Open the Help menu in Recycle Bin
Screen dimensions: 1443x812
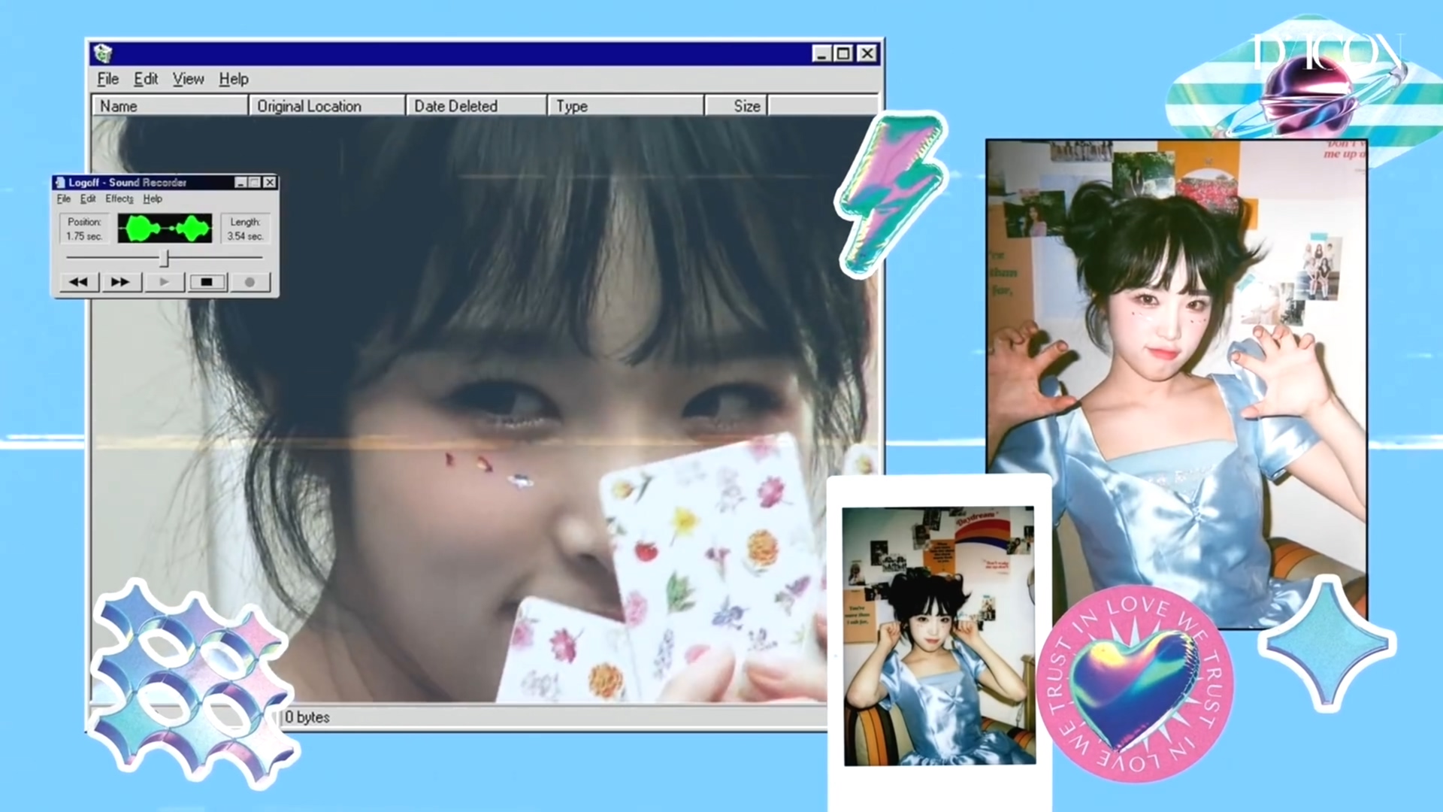(x=234, y=79)
